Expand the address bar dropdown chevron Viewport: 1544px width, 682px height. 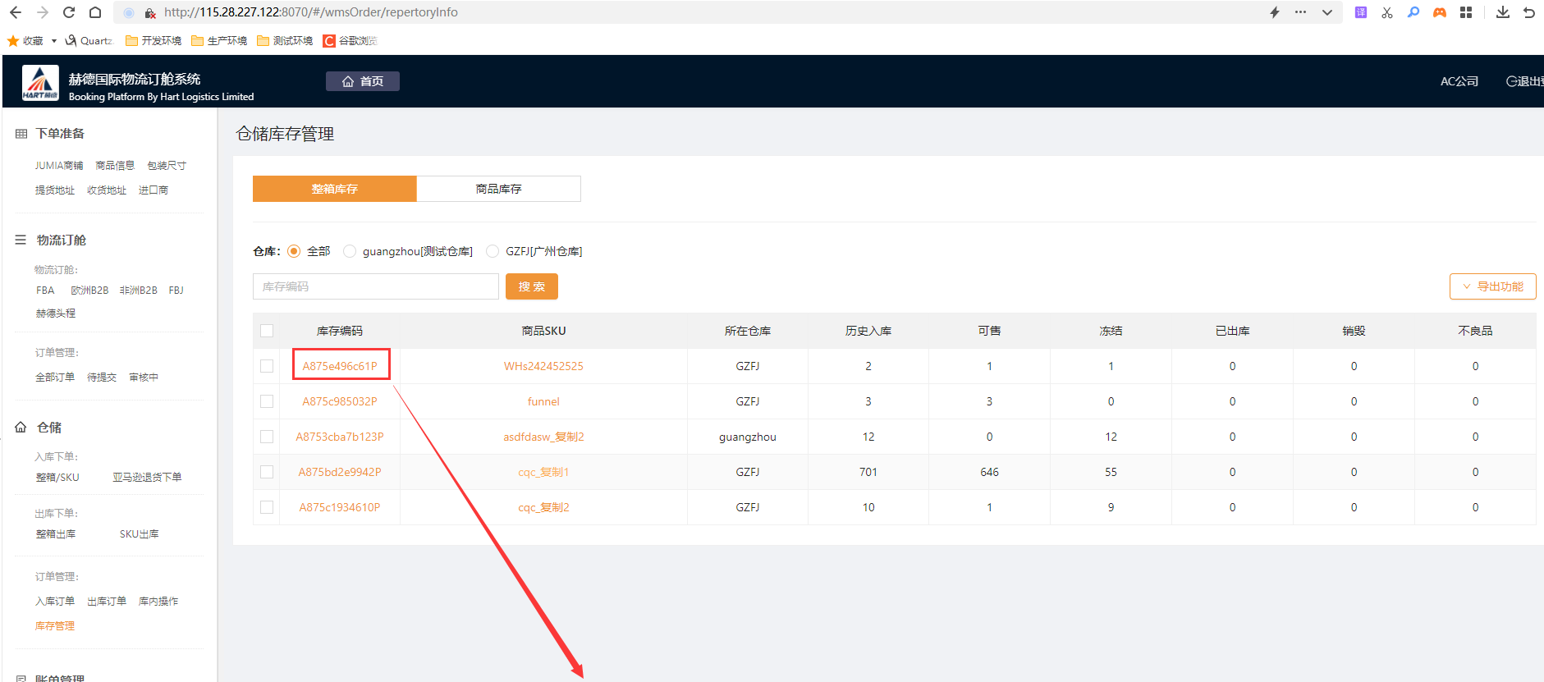[x=1326, y=12]
